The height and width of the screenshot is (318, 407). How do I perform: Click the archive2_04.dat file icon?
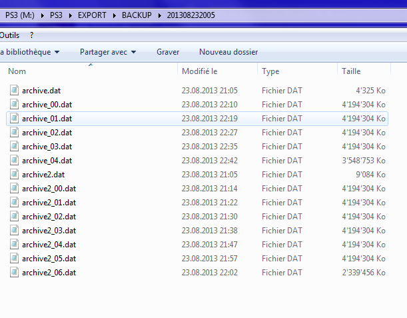click(14, 245)
